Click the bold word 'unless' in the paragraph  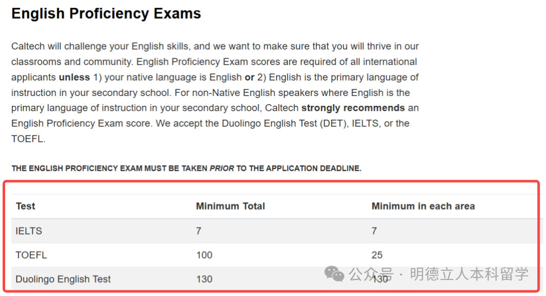(x=74, y=77)
